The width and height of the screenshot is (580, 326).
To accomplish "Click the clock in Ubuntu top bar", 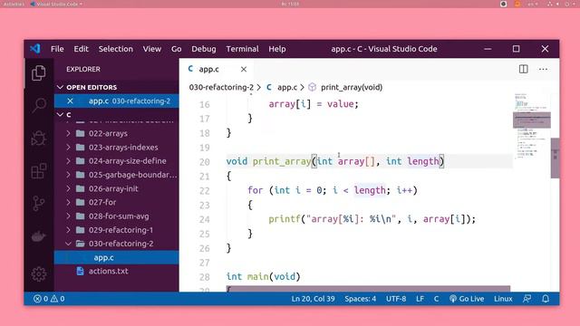I will pos(290,4).
